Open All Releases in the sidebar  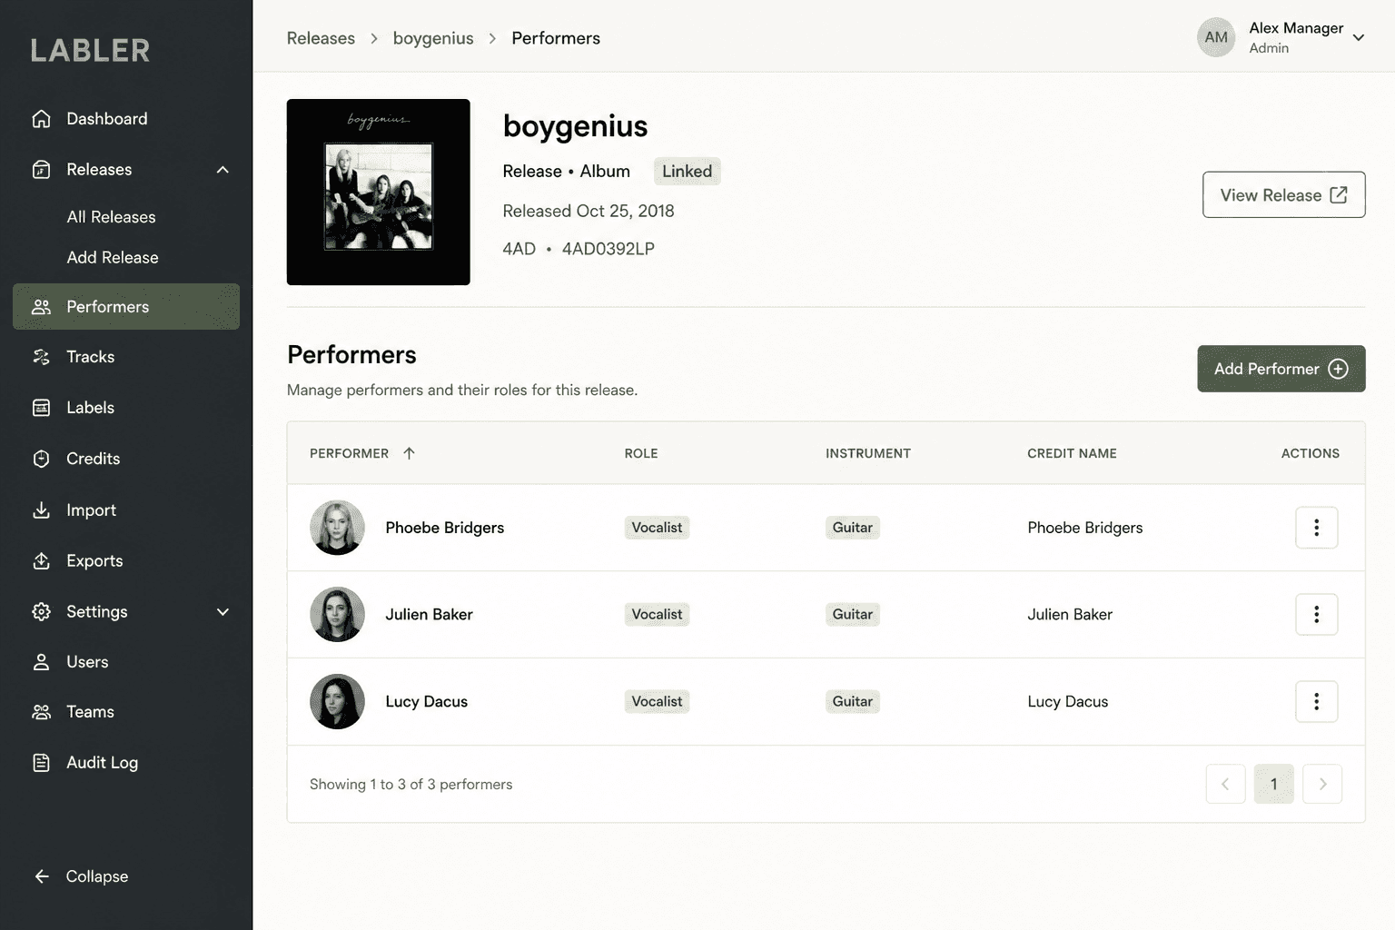[x=111, y=217]
